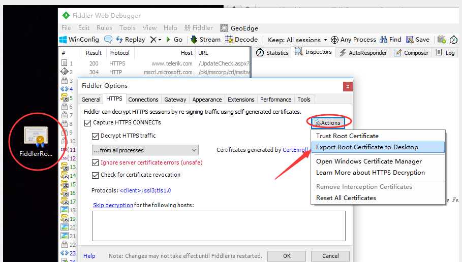462x262 pixels.
Task: Open the '...from all processes' dropdown
Action: [x=145, y=150]
